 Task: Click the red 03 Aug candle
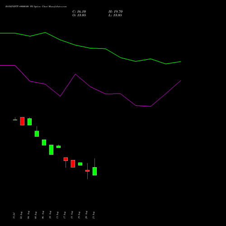click(22, 121)
